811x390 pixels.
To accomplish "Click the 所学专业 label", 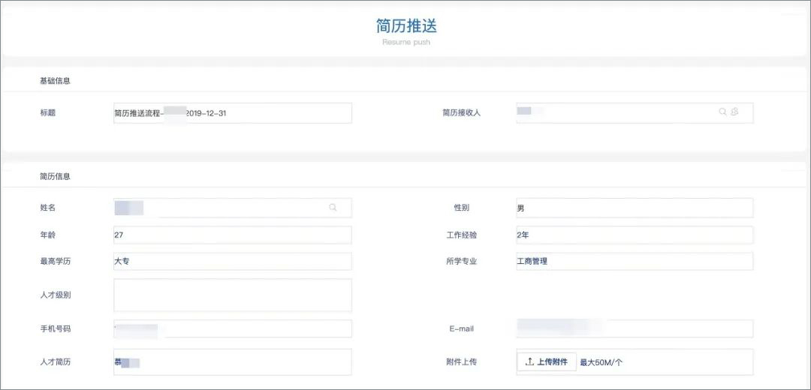I will pyautogui.click(x=462, y=262).
